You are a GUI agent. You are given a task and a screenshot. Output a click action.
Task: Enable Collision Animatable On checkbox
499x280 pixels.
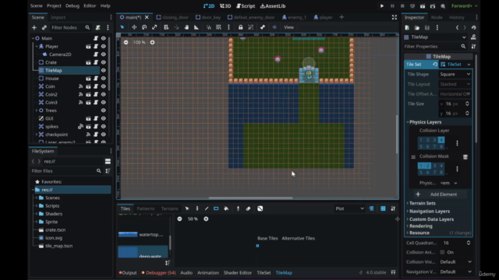(442, 252)
